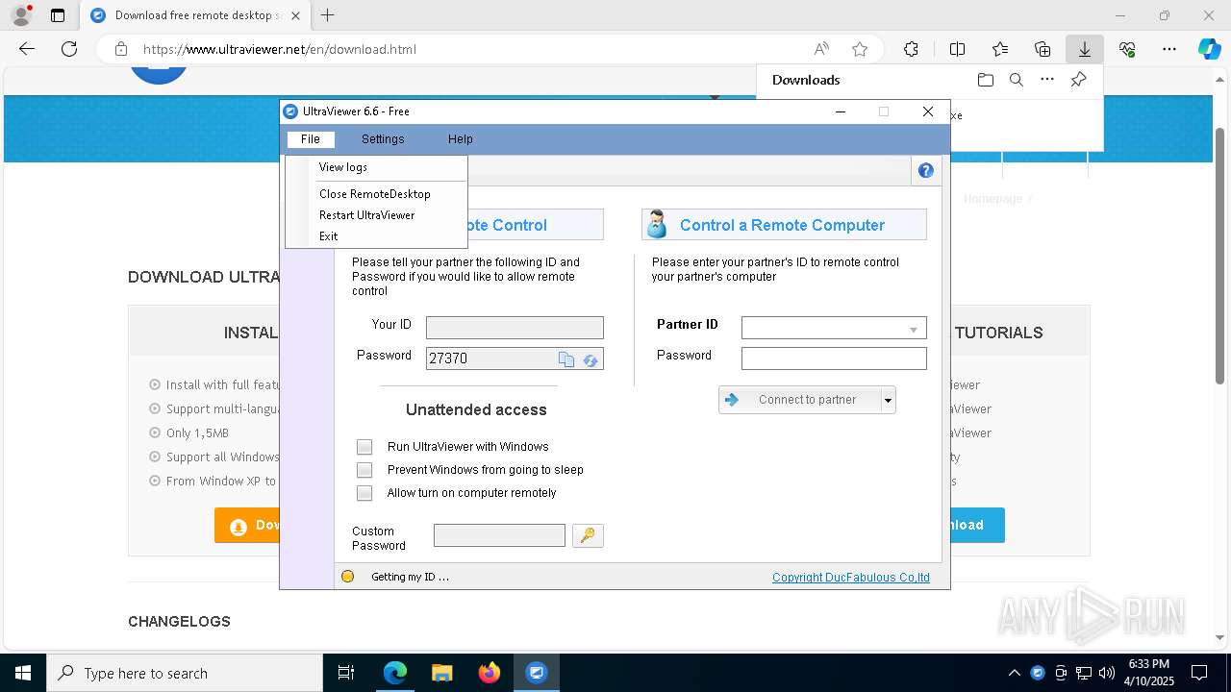
Task: Click Edge downloads toolbar button
Action: (x=1084, y=49)
